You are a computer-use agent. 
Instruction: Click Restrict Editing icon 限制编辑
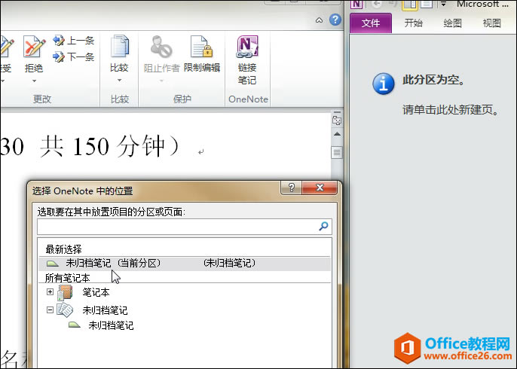[202, 47]
